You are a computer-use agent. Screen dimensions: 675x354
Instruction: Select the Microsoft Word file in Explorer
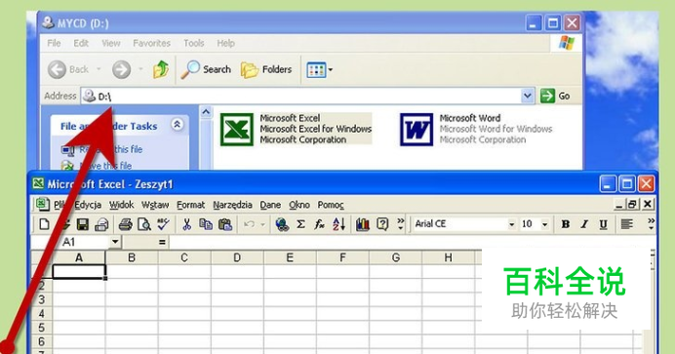[x=476, y=129]
